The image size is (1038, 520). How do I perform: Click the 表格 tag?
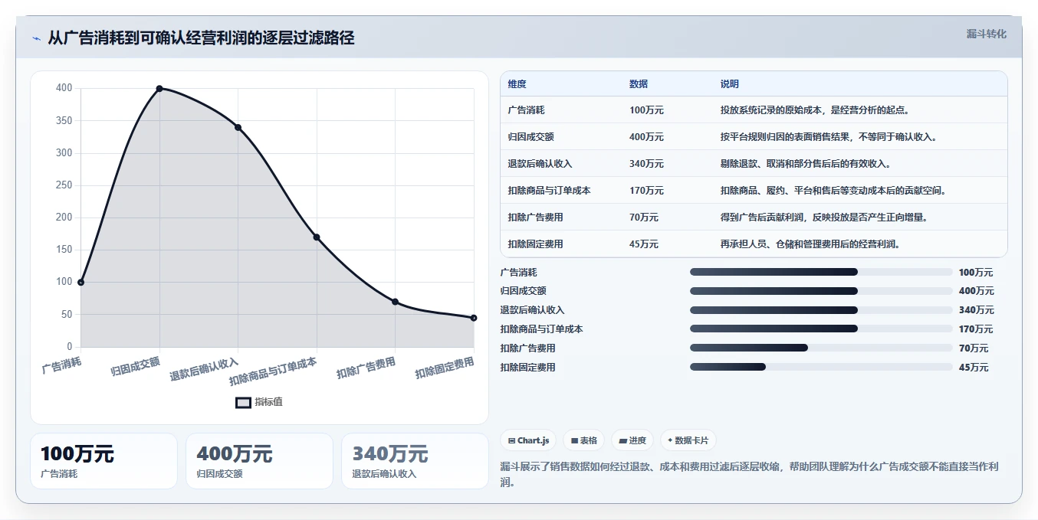click(583, 440)
